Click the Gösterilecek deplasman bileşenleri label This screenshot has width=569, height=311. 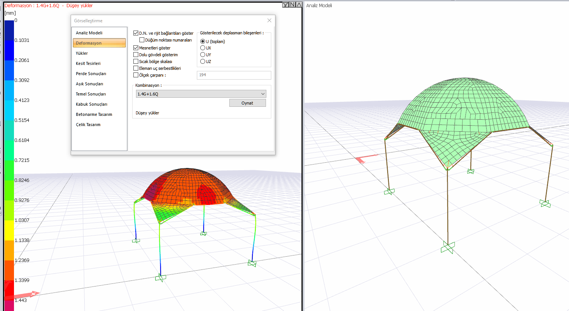[232, 33]
